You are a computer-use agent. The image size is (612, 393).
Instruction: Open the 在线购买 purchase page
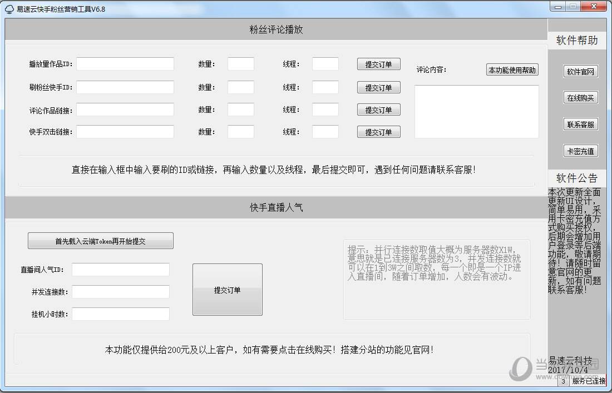pyautogui.click(x=580, y=97)
